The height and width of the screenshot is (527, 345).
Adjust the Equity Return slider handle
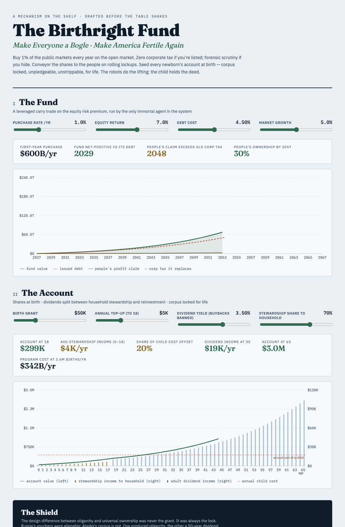tap(137, 130)
